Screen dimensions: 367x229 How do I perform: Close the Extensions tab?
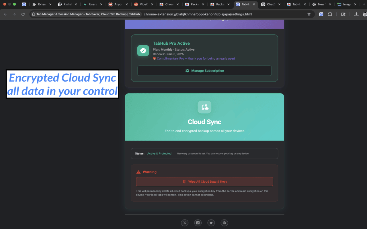[50, 4]
